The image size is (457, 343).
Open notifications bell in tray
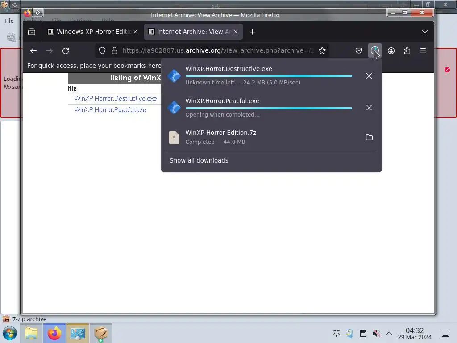coord(337,333)
